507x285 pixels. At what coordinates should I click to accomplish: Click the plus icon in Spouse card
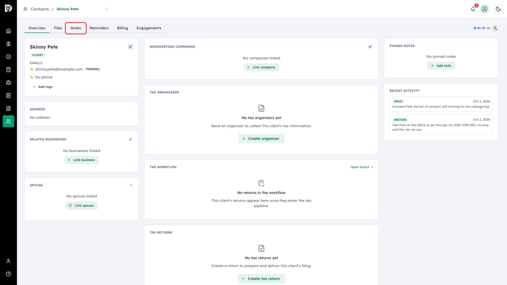tap(131, 186)
